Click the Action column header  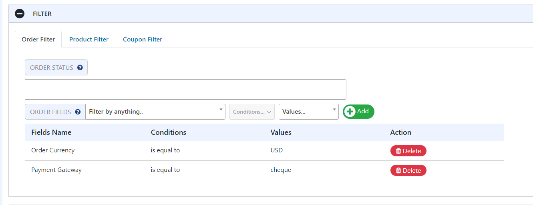pyautogui.click(x=400, y=132)
